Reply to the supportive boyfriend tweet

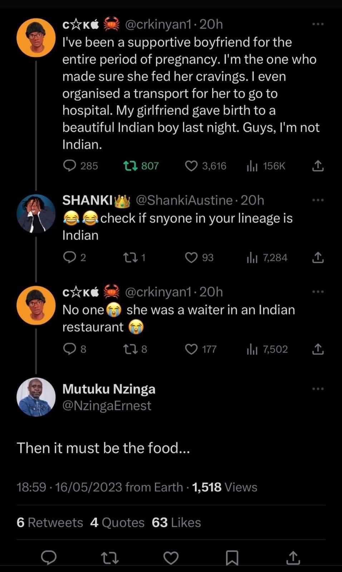[69, 166]
